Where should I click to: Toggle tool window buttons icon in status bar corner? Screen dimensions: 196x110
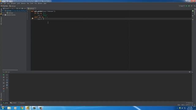[1, 105]
